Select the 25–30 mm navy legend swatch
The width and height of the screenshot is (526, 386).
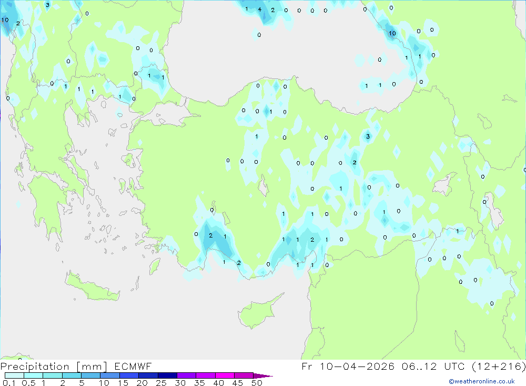tap(167, 375)
